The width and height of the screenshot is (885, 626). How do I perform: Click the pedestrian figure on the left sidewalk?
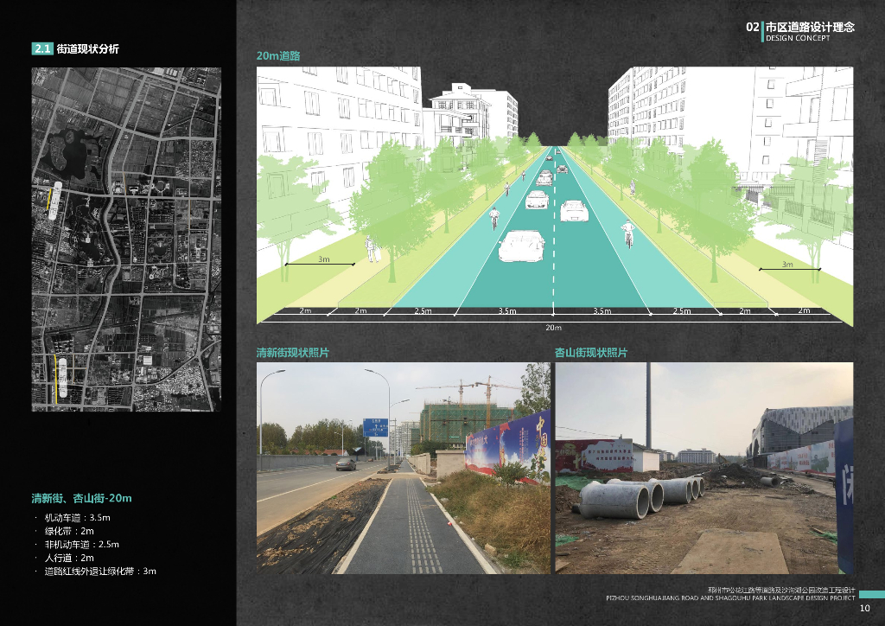(372, 249)
